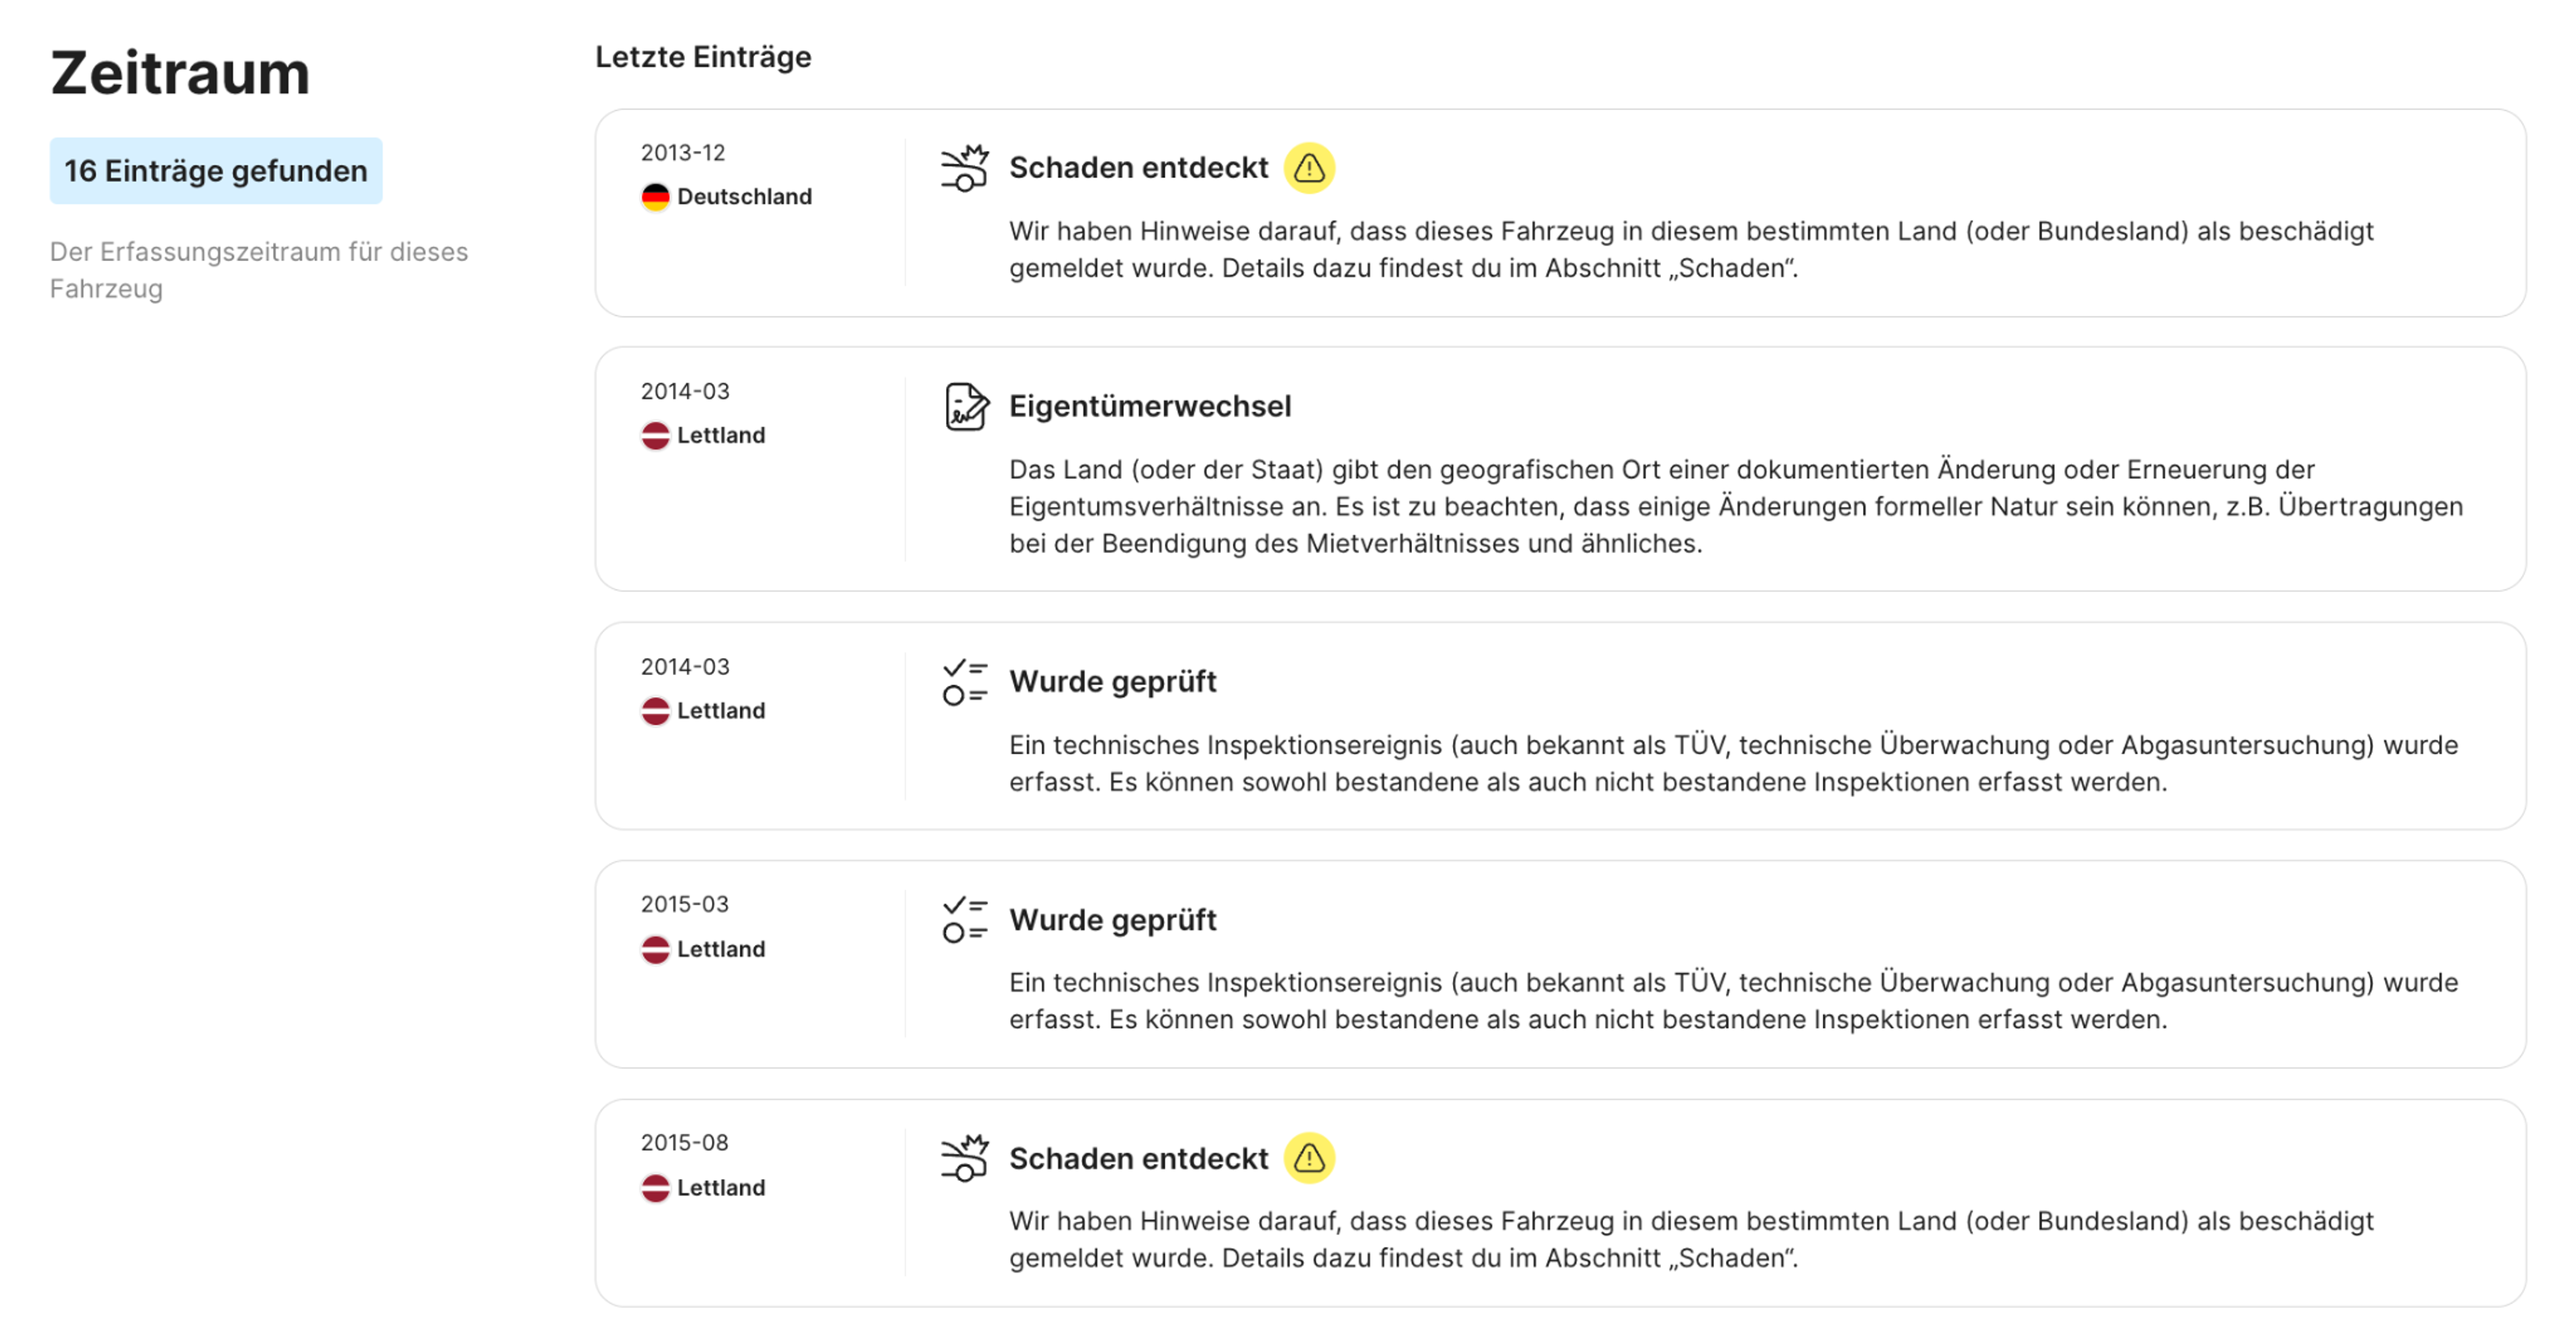Select the crash damage icon for 2015-08 entry

963,1158
